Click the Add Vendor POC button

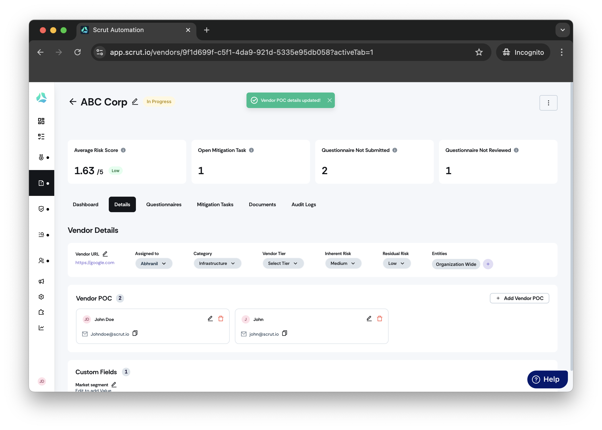(519, 298)
